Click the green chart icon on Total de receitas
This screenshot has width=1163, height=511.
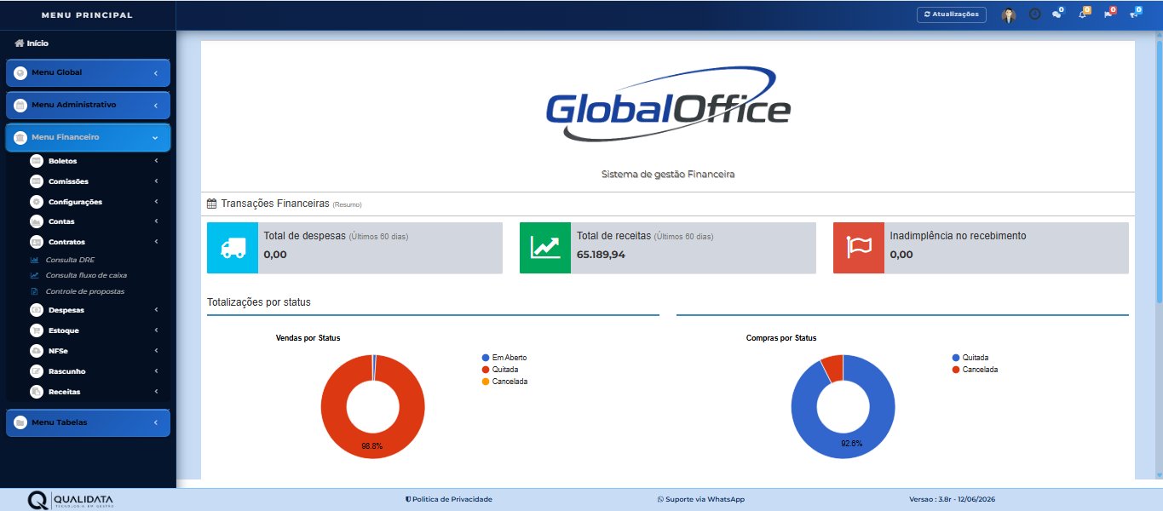[545, 248]
